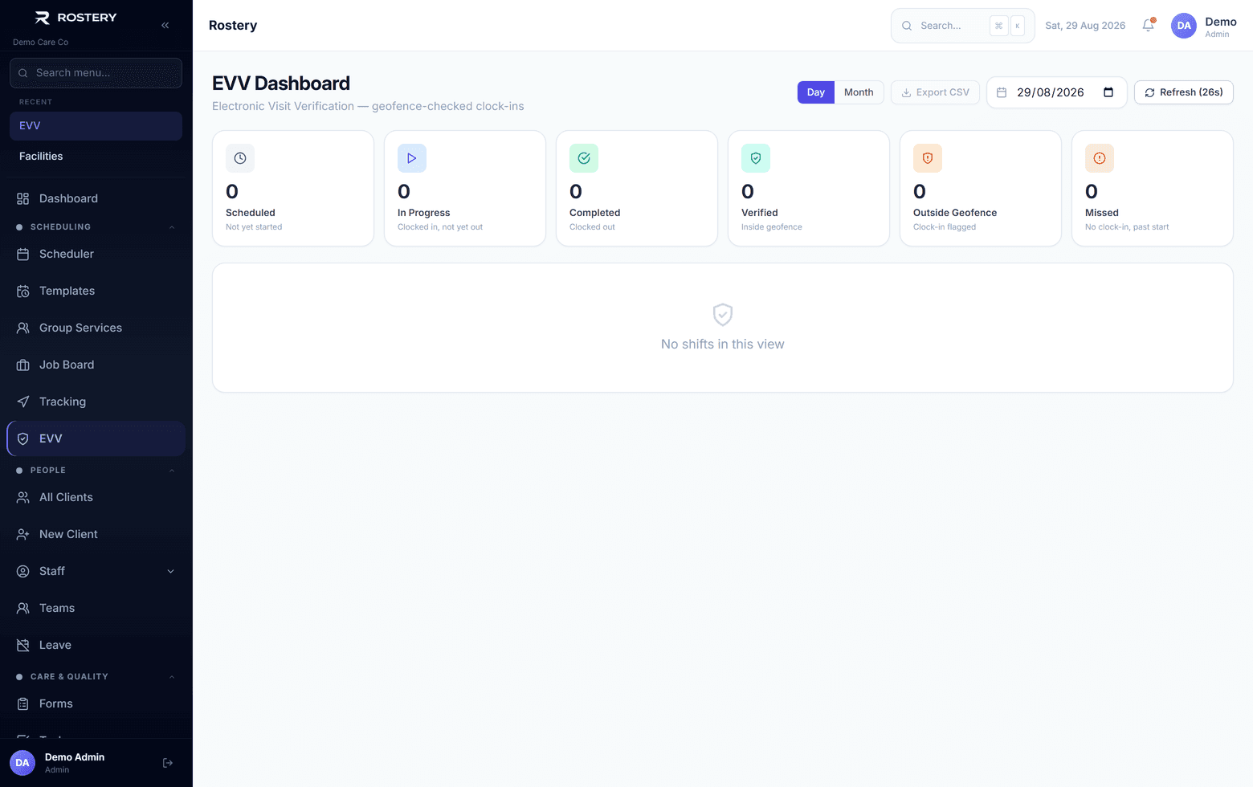Click the Outside Geofence shield-alert icon
Image resolution: width=1253 pixels, height=787 pixels.
928,158
